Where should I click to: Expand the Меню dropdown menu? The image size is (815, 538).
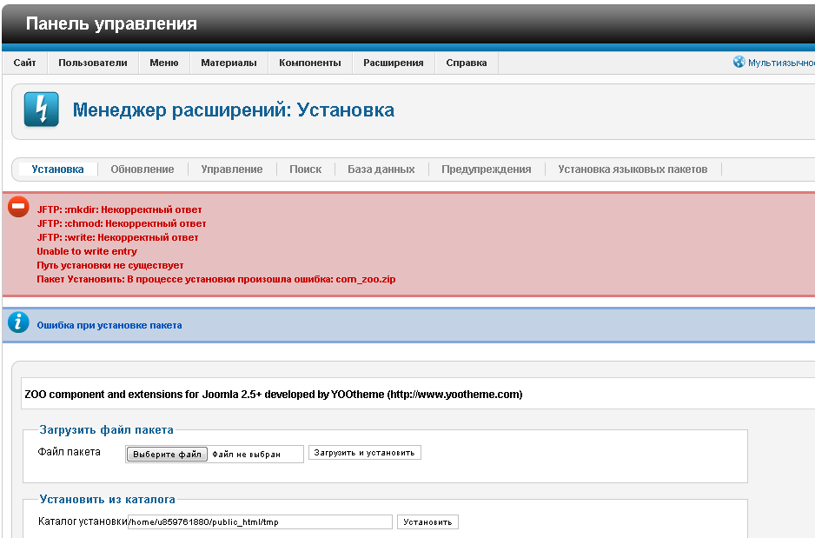point(163,63)
